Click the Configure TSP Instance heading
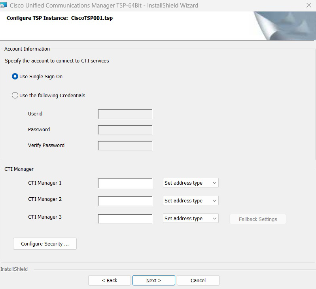The height and width of the screenshot is (289, 316). pyautogui.click(x=60, y=18)
